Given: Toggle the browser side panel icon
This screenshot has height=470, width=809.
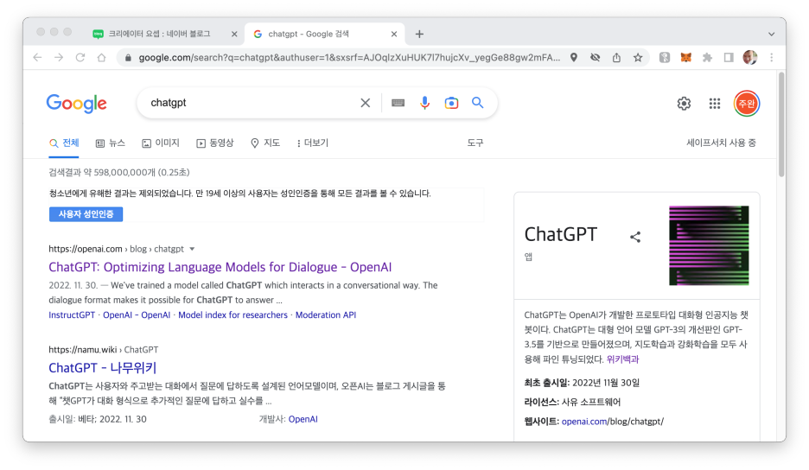Looking at the screenshot, I should [x=729, y=58].
